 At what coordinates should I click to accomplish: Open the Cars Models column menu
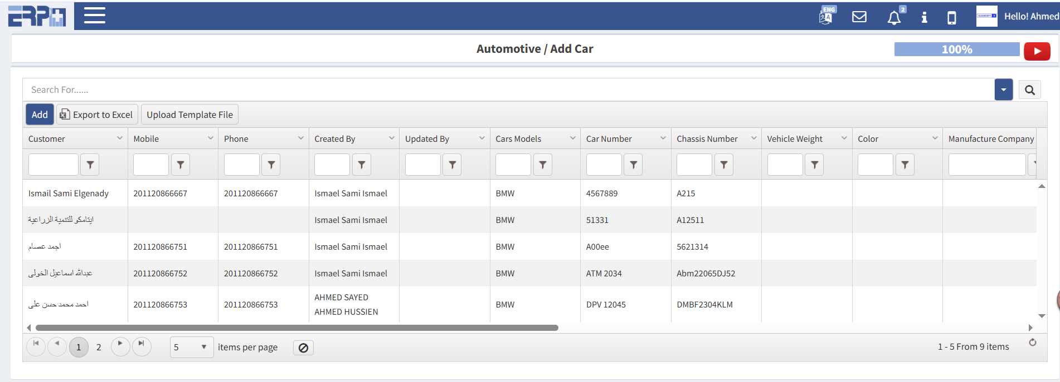(572, 138)
